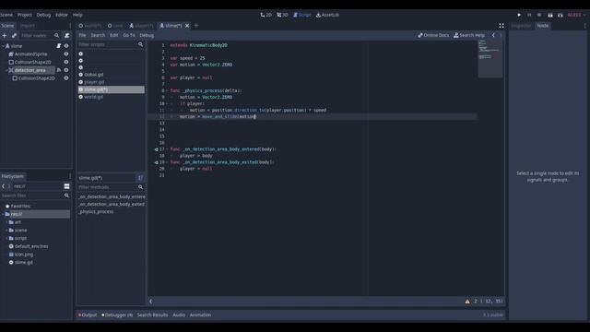
Task: Toggle visibility of AnimatedSprite node
Action: coord(66,54)
